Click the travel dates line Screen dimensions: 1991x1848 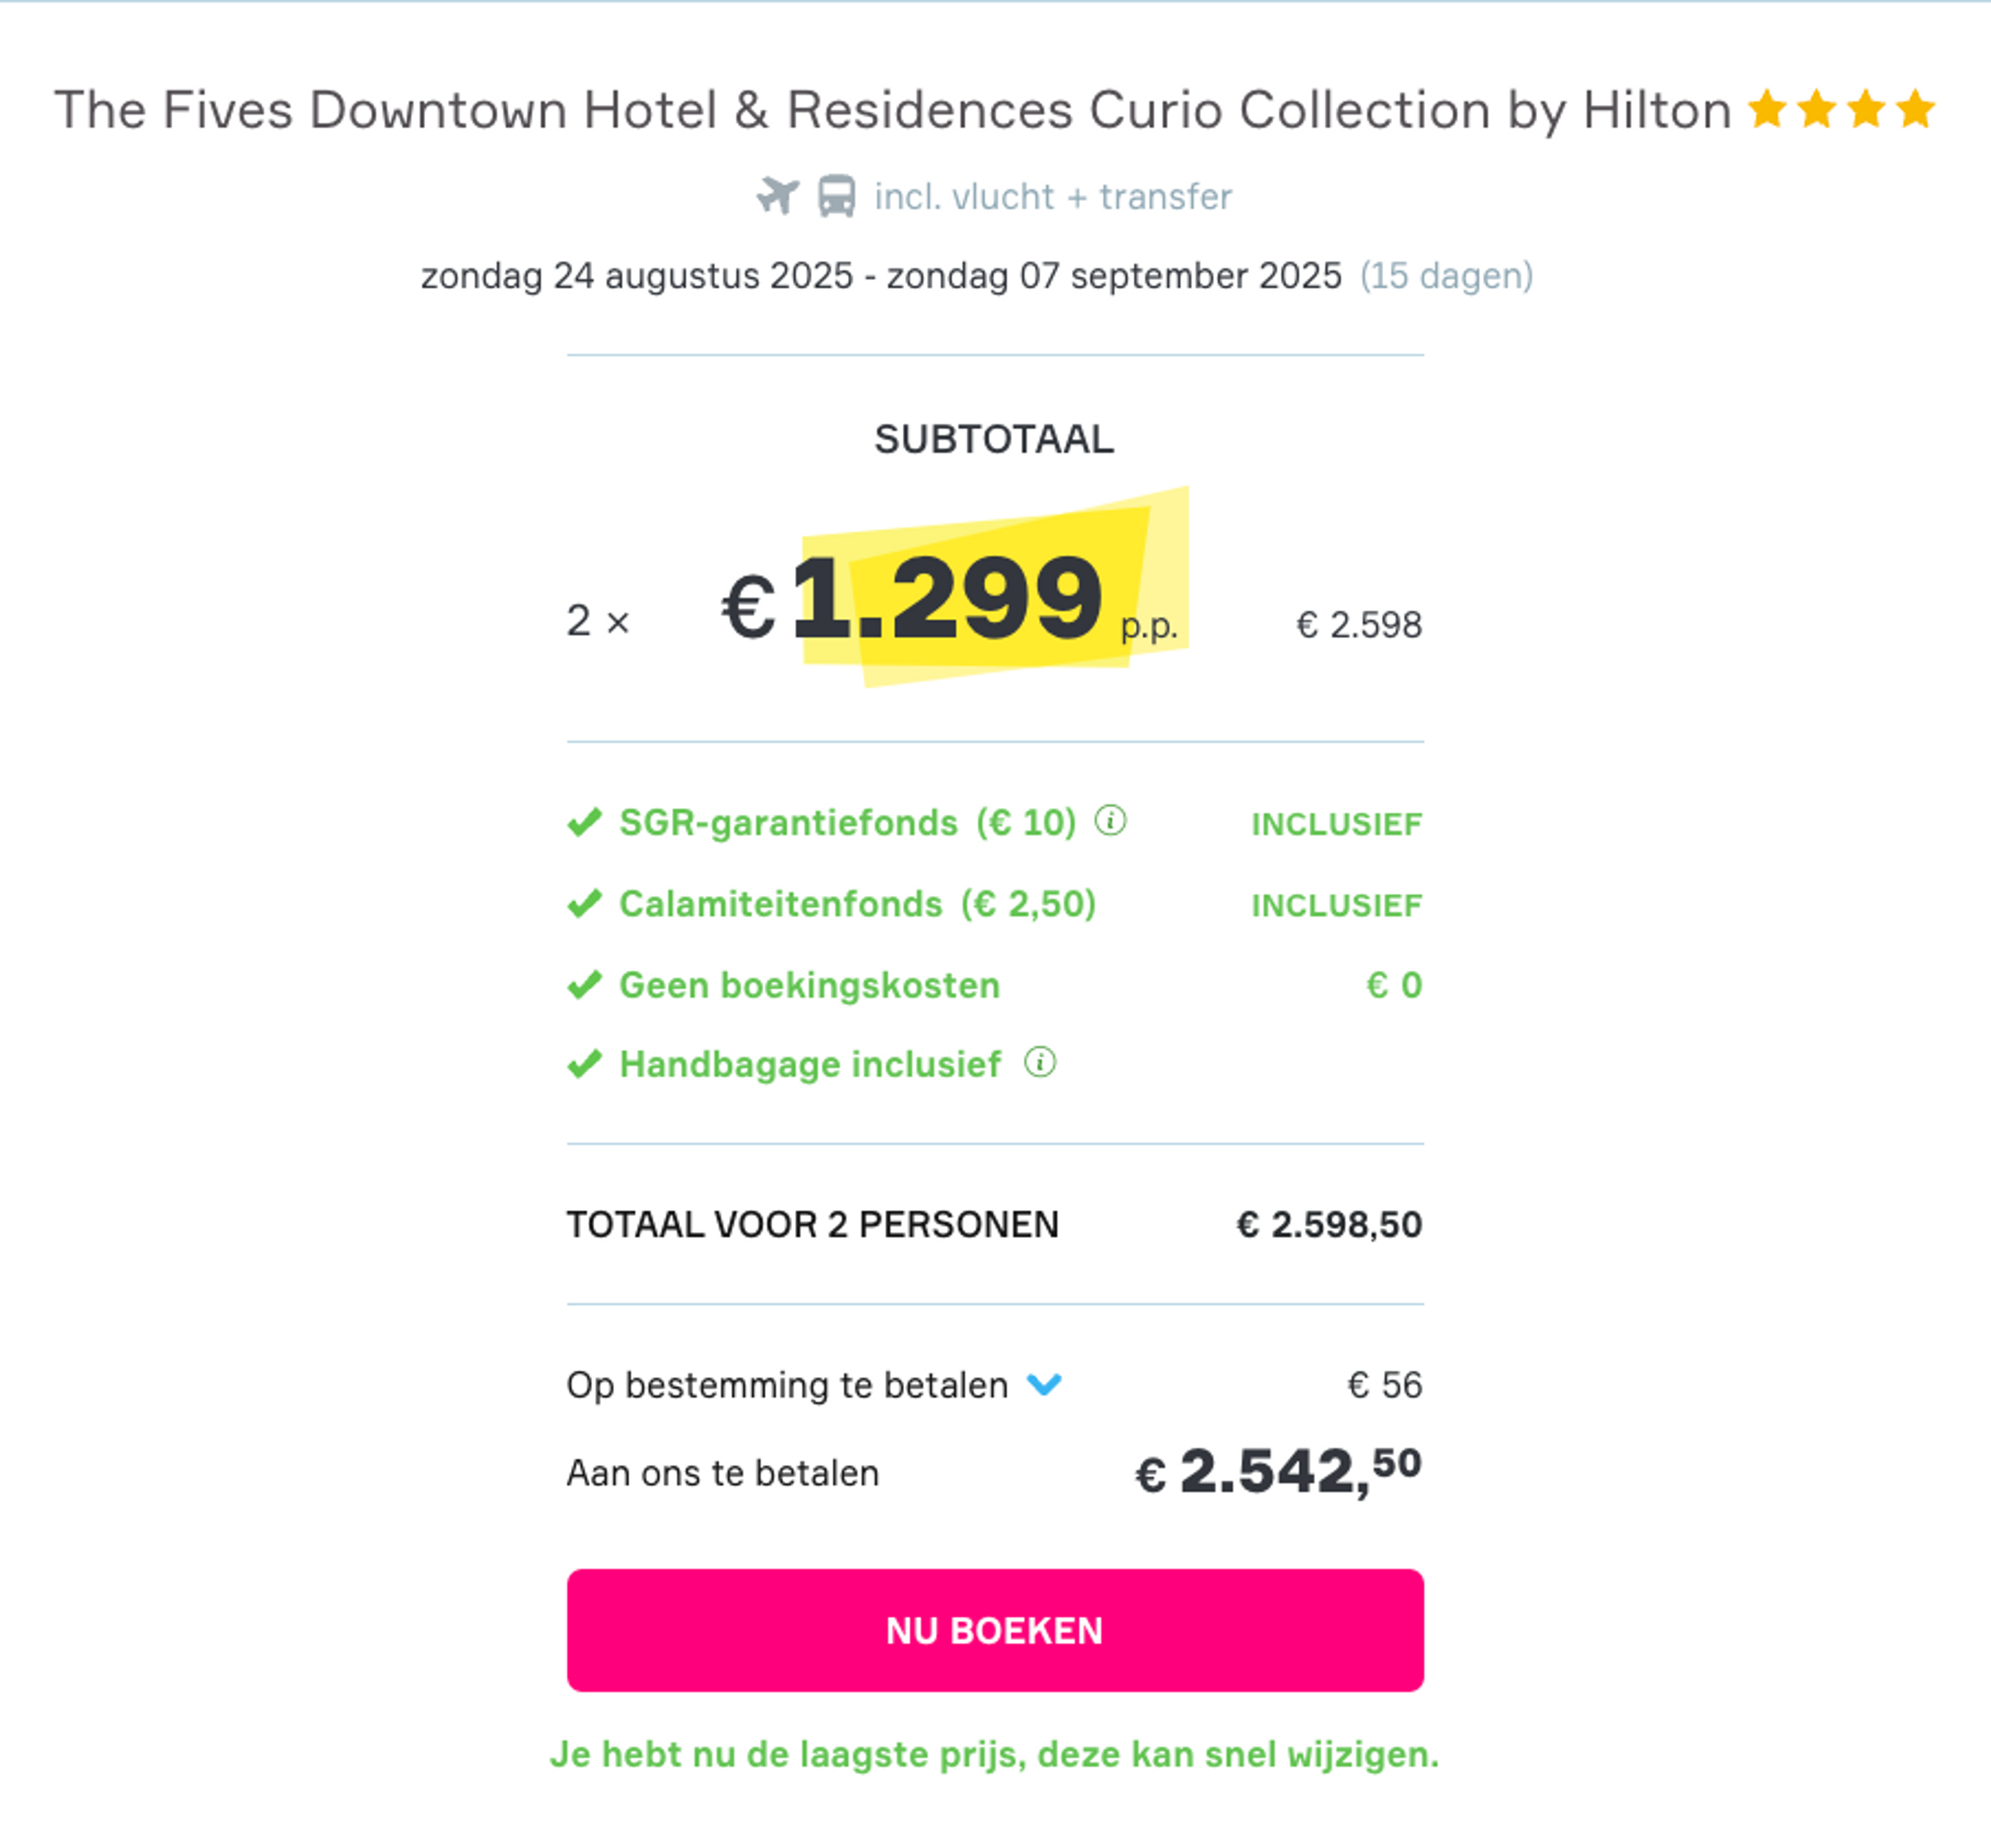pos(881,275)
